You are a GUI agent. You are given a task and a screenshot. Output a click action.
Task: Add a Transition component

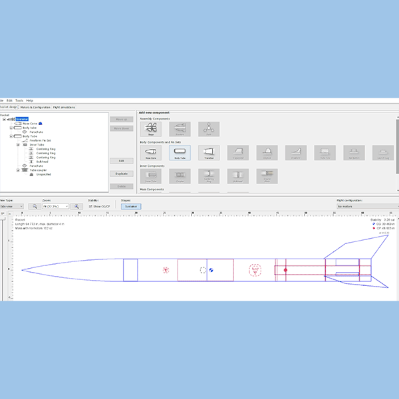[209, 154]
